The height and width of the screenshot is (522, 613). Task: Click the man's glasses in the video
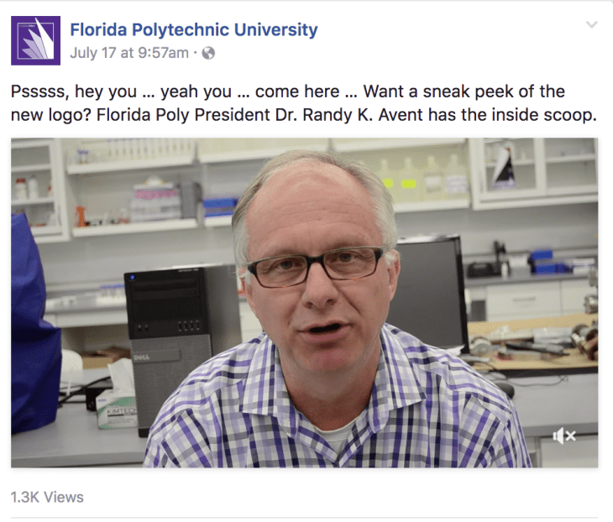[x=315, y=266]
